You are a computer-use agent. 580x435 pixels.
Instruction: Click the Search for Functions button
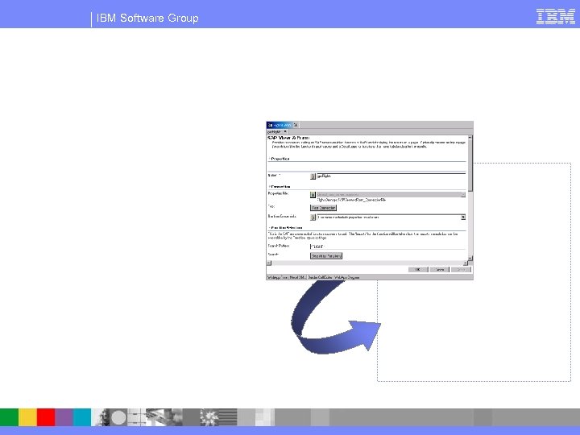coord(326,256)
